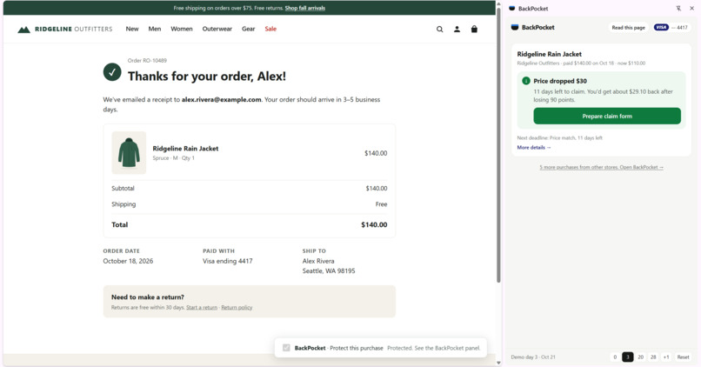Open the Men category
701x367 pixels.
point(155,29)
